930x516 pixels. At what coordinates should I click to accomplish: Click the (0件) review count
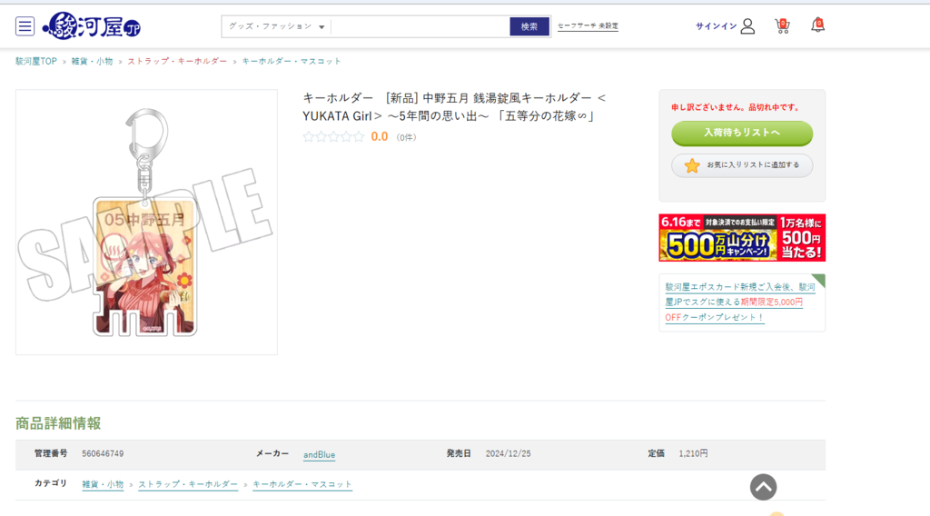(x=406, y=137)
